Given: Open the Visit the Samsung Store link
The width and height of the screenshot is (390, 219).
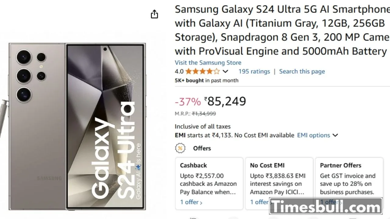Looking at the screenshot, I should [208, 63].
